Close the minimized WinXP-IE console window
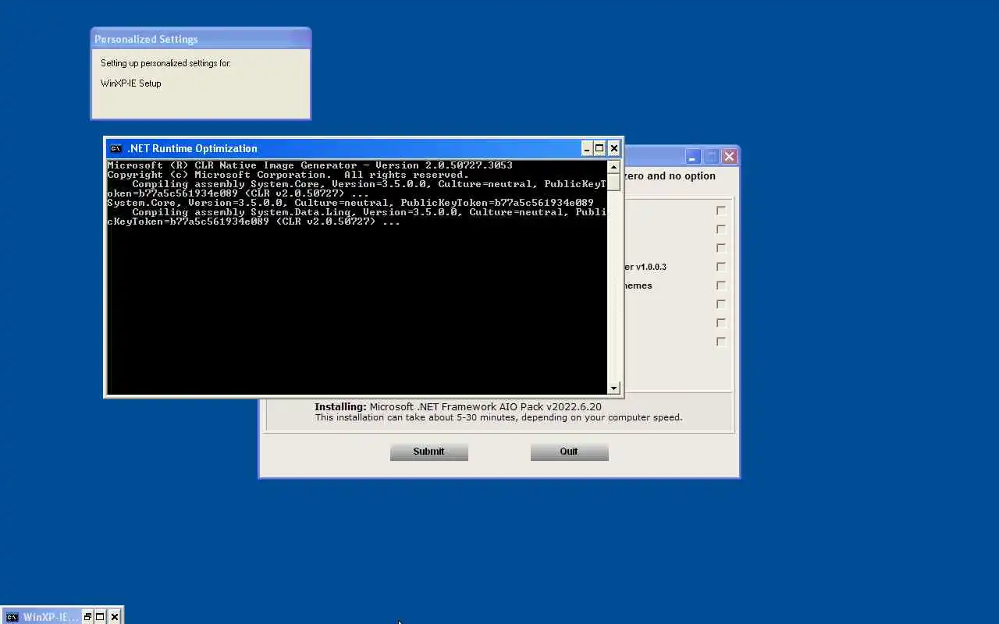Viewport: 999px width, 624px height. [x=114, y=617]
